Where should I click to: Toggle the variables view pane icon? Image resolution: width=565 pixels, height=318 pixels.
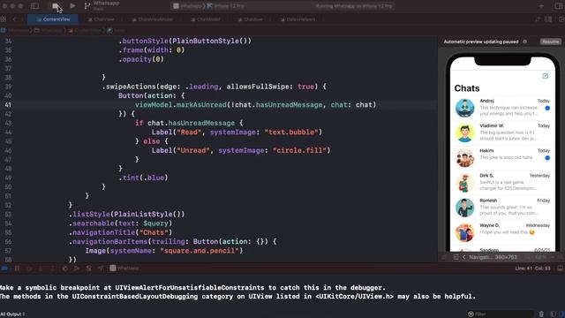tap(554, 314)
